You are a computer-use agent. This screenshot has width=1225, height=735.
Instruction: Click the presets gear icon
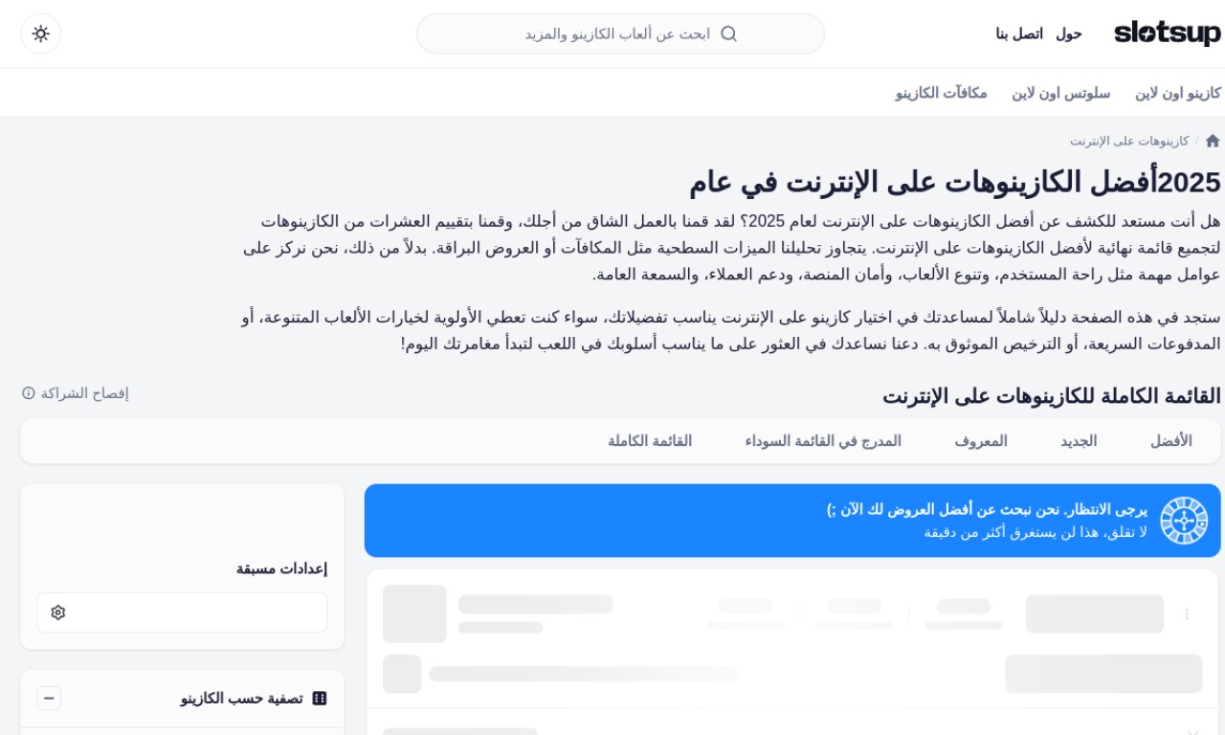point(58,612)
